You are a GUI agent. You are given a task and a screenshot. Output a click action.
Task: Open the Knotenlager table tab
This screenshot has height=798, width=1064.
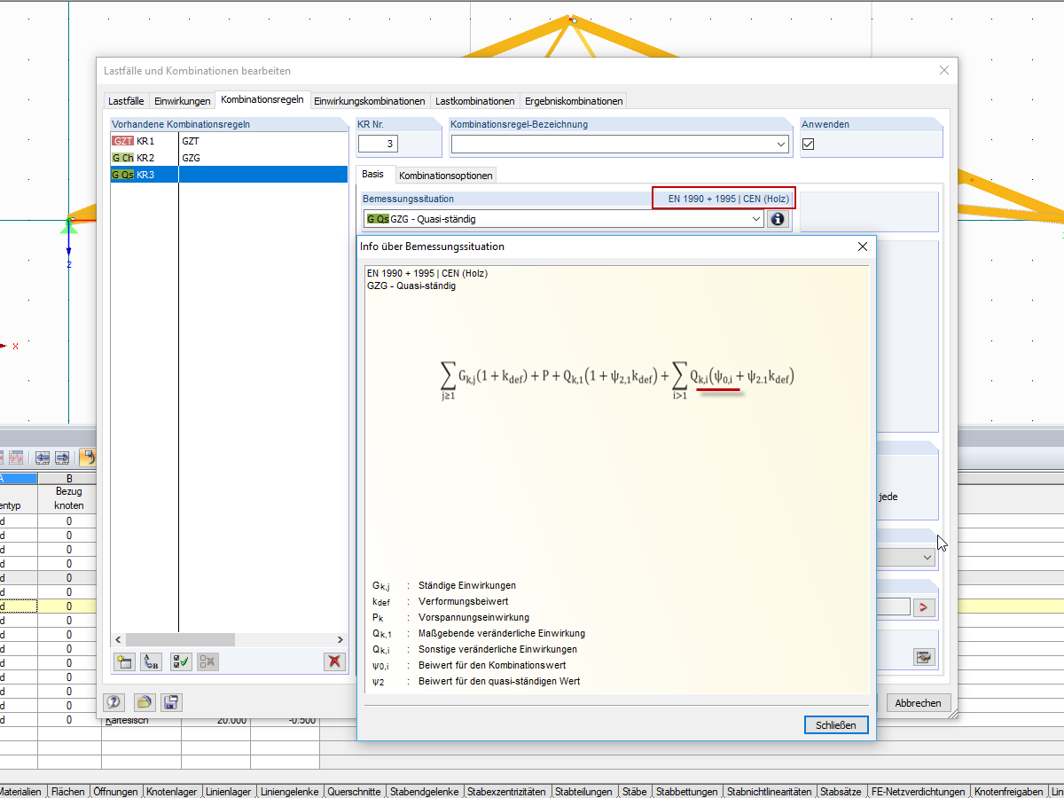click(x=171, y=792)
